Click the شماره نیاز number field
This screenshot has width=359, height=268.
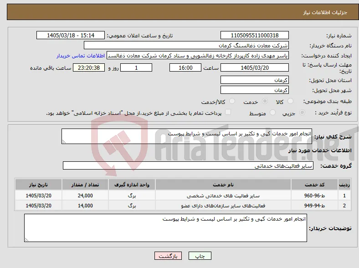[255, 35]
